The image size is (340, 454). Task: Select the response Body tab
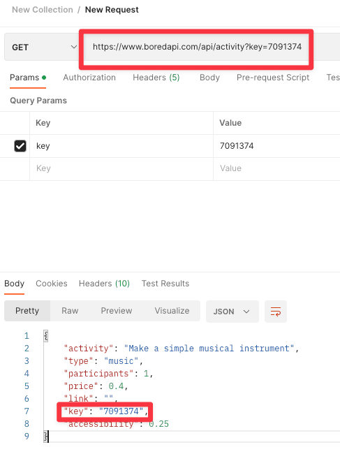14,284
